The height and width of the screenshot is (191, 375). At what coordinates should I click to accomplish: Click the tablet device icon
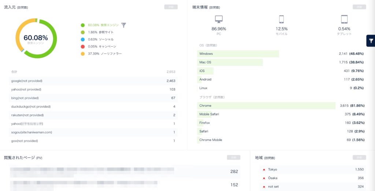tap(344, 19)
